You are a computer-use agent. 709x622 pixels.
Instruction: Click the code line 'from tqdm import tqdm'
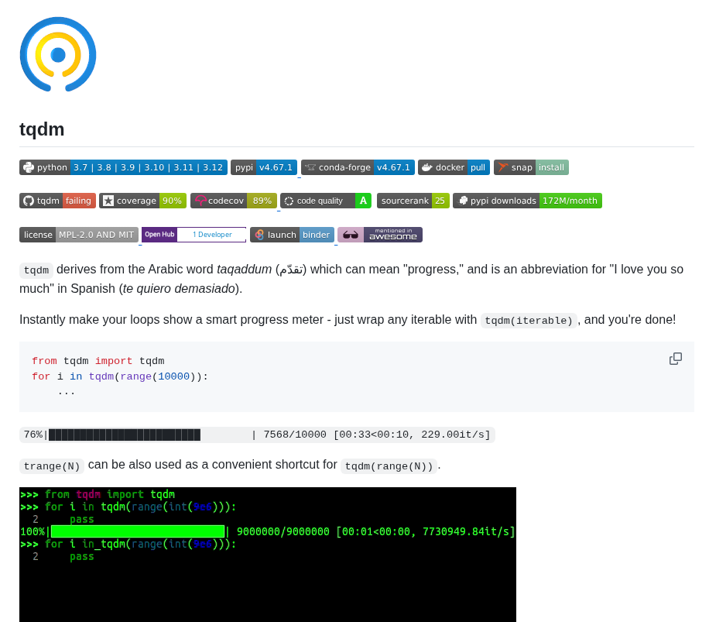click(x=98, y=361)
